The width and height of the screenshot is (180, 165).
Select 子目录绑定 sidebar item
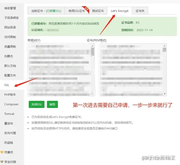tap(11, 18)
